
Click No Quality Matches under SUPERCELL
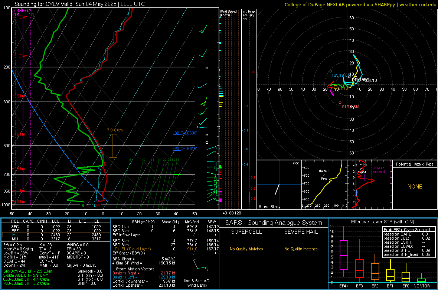click(246, 249)
